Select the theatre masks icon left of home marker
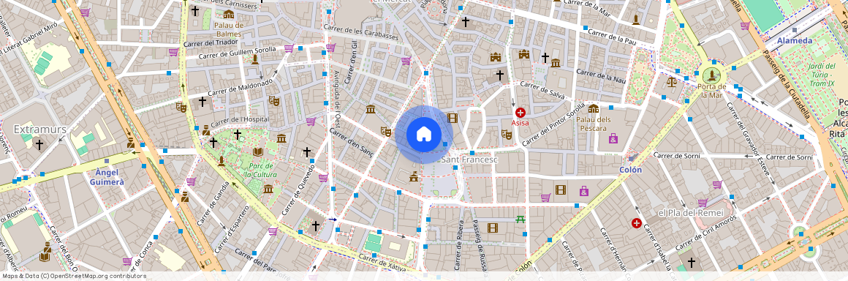Screen dimensions: 848x281 pyautogui.click(x=385, y=131)
